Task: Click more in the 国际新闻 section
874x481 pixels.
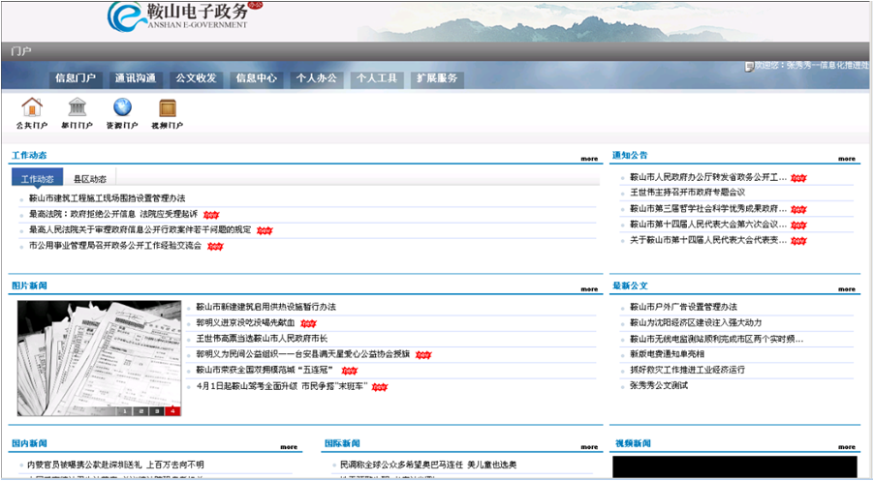Action: (589, 446)
